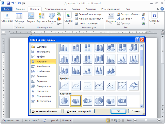
Task: Open the Фигуры shapes gallery
Action: point(52,18)
